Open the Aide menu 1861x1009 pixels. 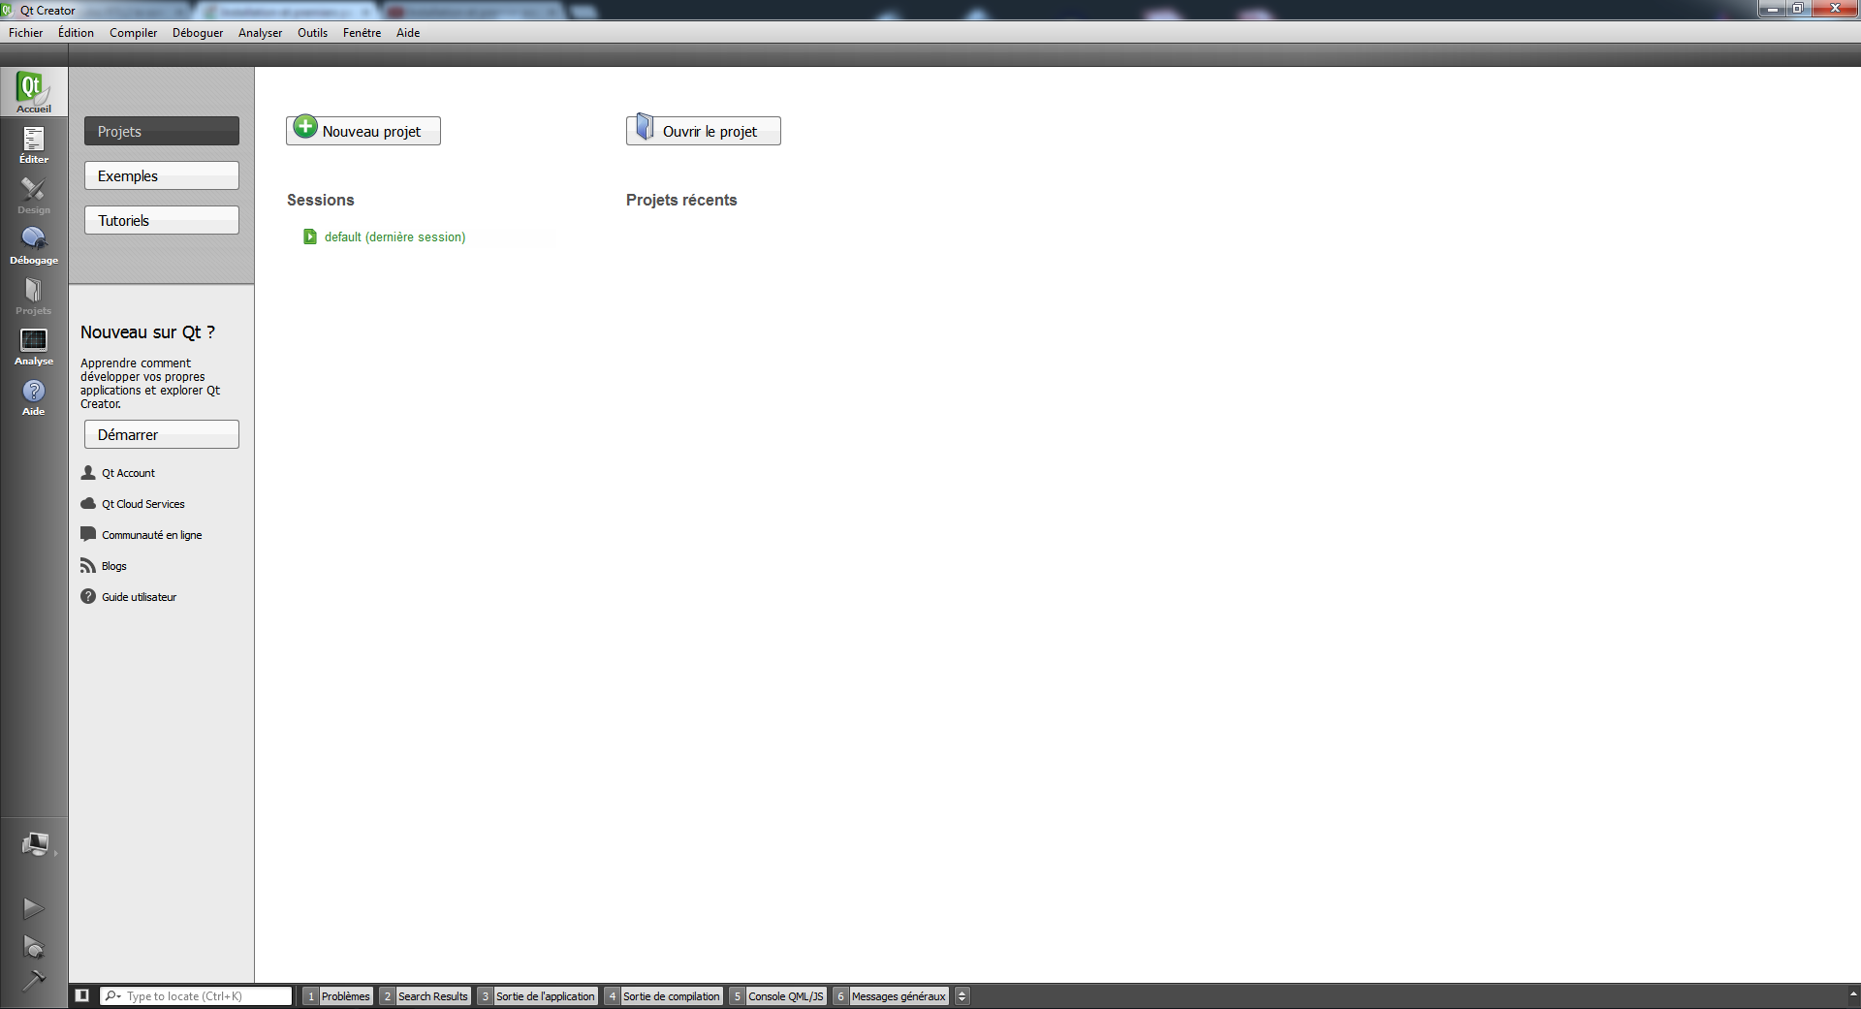(408, 33)
